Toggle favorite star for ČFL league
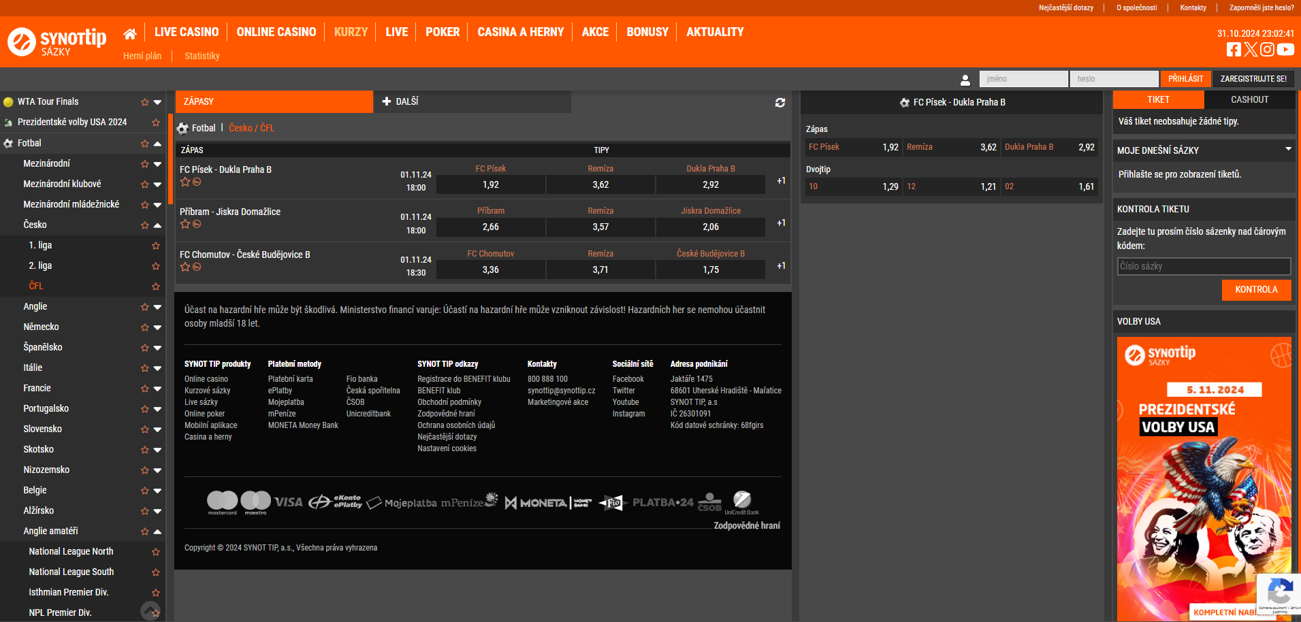This screenshot has height=622, width=1301. [156, 287]
